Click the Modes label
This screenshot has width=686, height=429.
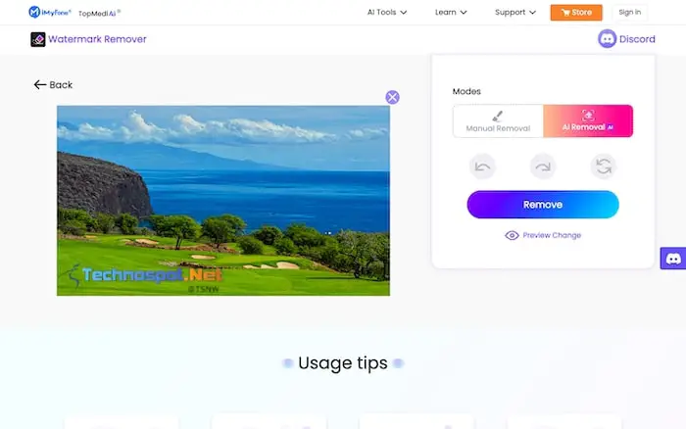pos(466,91)
